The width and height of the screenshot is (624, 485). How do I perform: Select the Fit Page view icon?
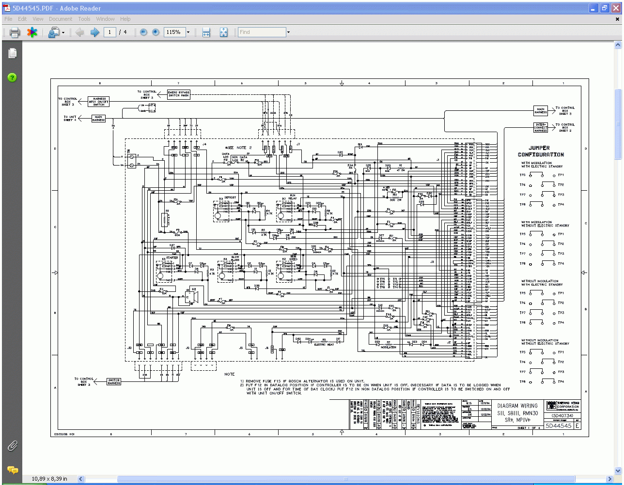223,32
